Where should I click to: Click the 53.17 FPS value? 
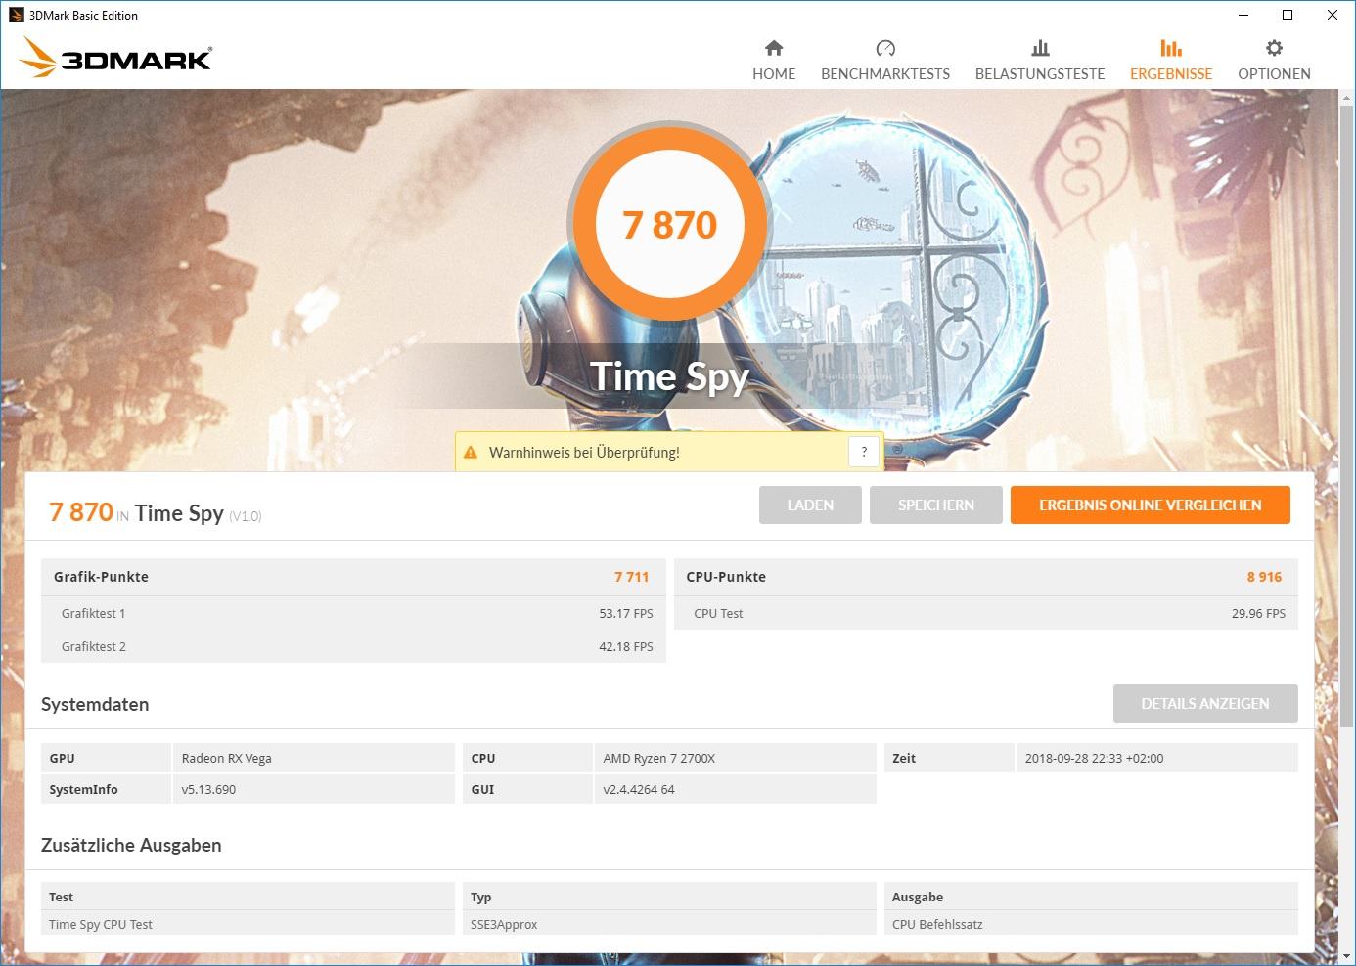pos(626,614)
